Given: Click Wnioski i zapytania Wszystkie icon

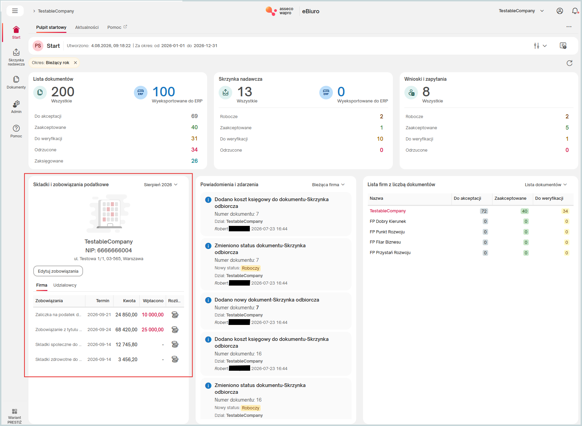Looking at the screenshot, I should [411, 93].
